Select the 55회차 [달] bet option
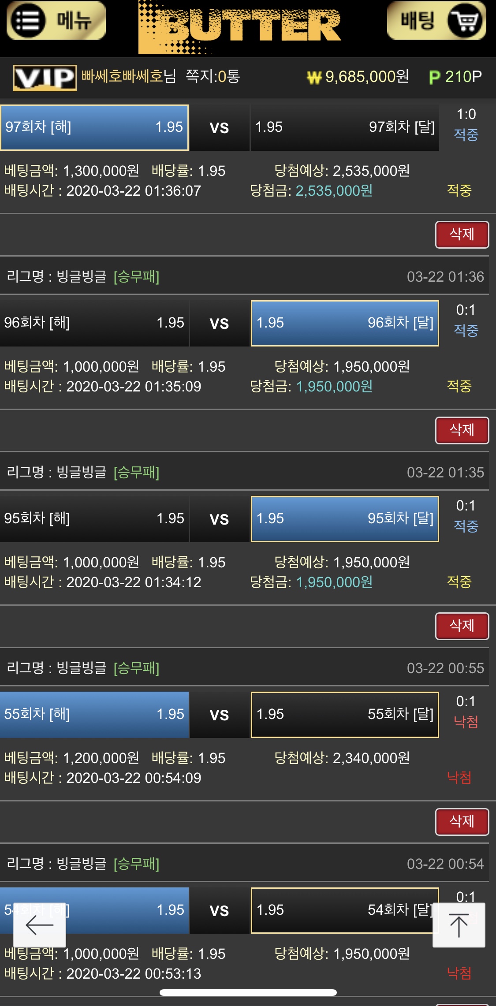The width and height of the screenshot is (496, 1006). tap(345, 715)
